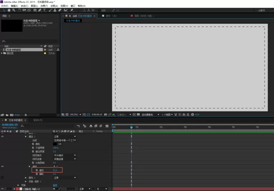Click the snapshot camera icon in viewer

[x=106, y=115]
